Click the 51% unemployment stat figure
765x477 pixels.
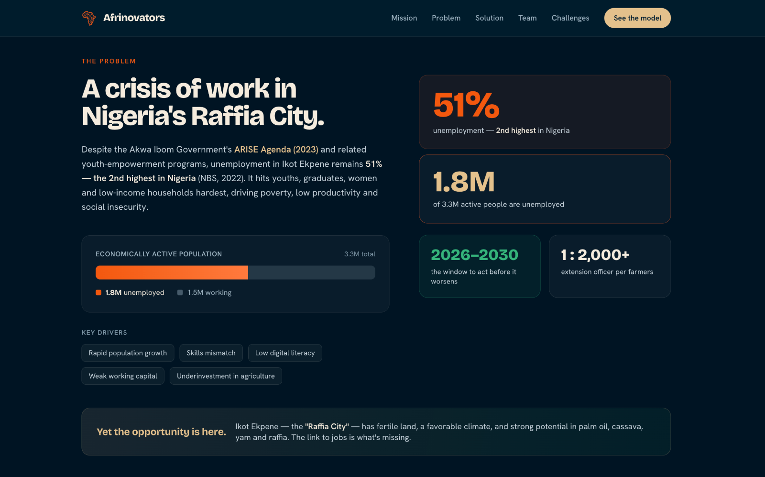coord(466,105)
